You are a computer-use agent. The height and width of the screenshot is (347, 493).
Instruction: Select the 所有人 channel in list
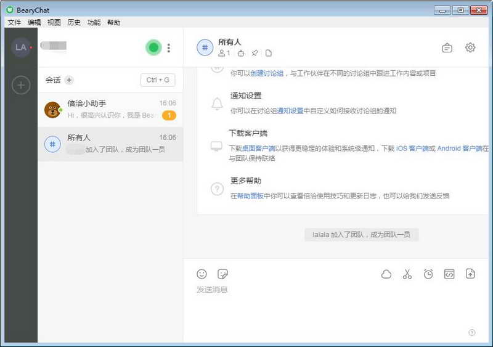(110, 144)
